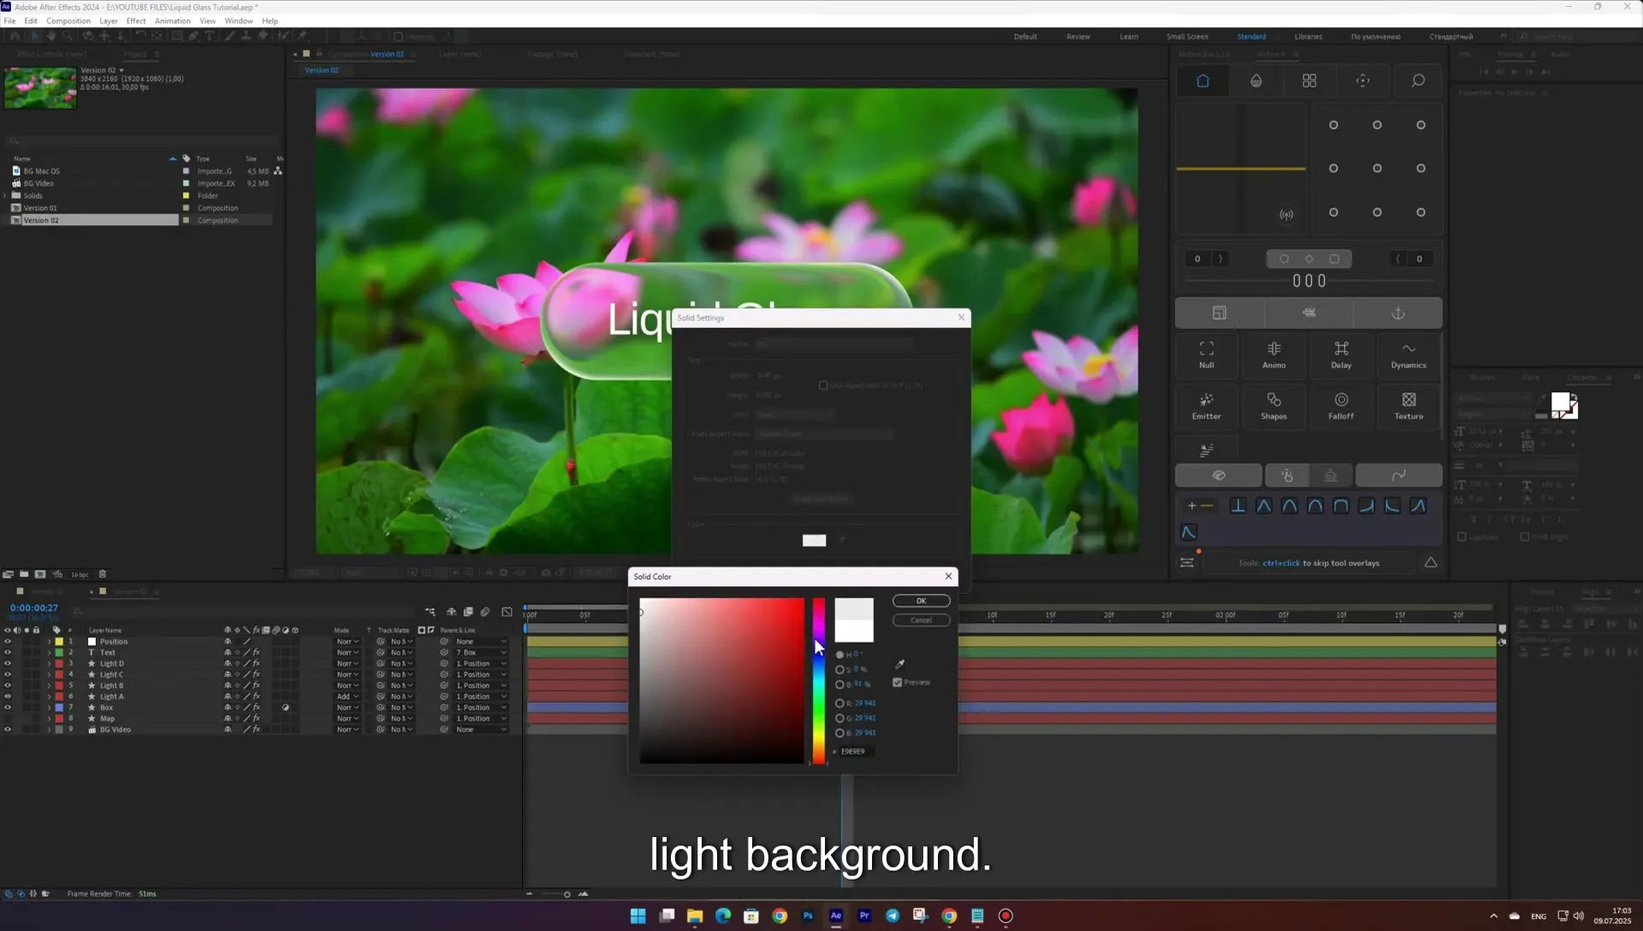
Task: Click the Null tool in Motion panel
Action: tap(1207, 354)
